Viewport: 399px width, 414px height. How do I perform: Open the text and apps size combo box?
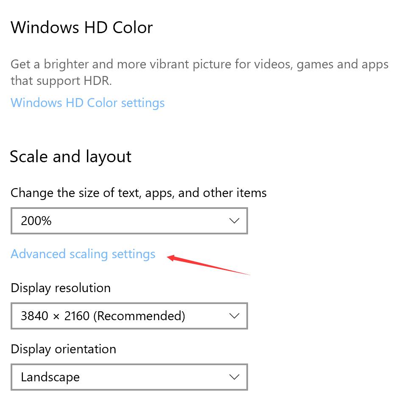129,221
